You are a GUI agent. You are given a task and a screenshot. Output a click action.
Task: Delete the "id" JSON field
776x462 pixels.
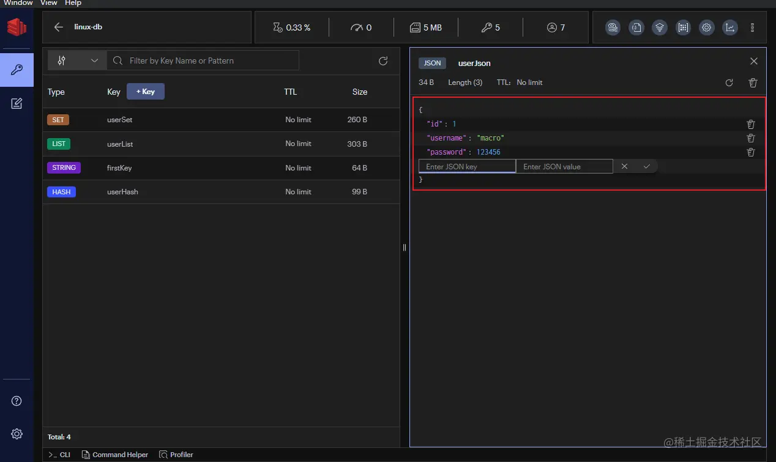(x=751, y=124)
